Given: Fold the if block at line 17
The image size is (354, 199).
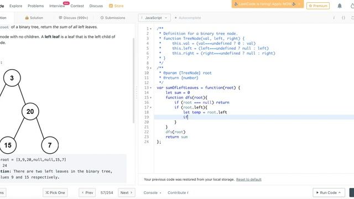Looking at the screenshot, I should click(x=151, y=107).
